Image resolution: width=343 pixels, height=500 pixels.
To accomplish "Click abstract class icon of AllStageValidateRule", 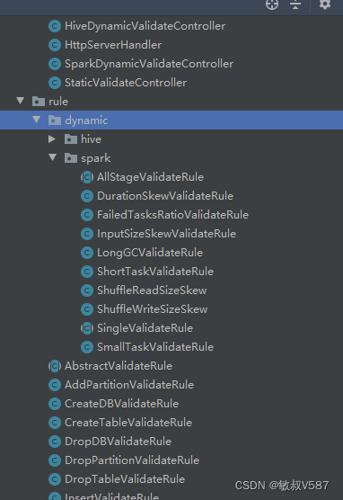I will tap(87, 177).
